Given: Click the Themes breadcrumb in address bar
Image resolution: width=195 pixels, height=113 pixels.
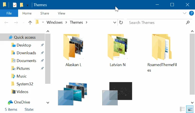Looking at the screenshot, I should 76,22.
